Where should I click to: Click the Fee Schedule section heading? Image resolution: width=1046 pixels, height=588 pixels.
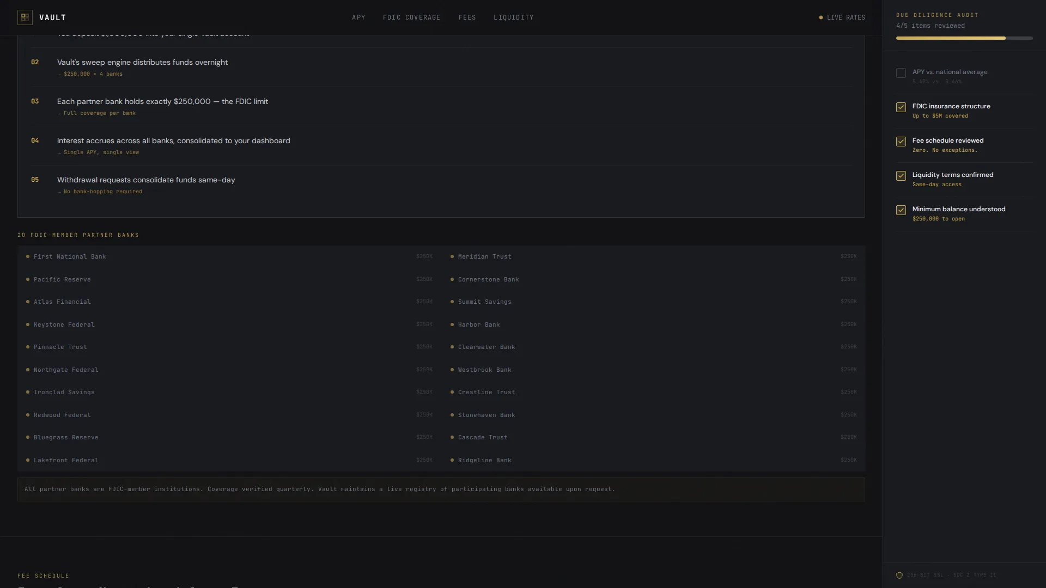[x=43, y=576]
